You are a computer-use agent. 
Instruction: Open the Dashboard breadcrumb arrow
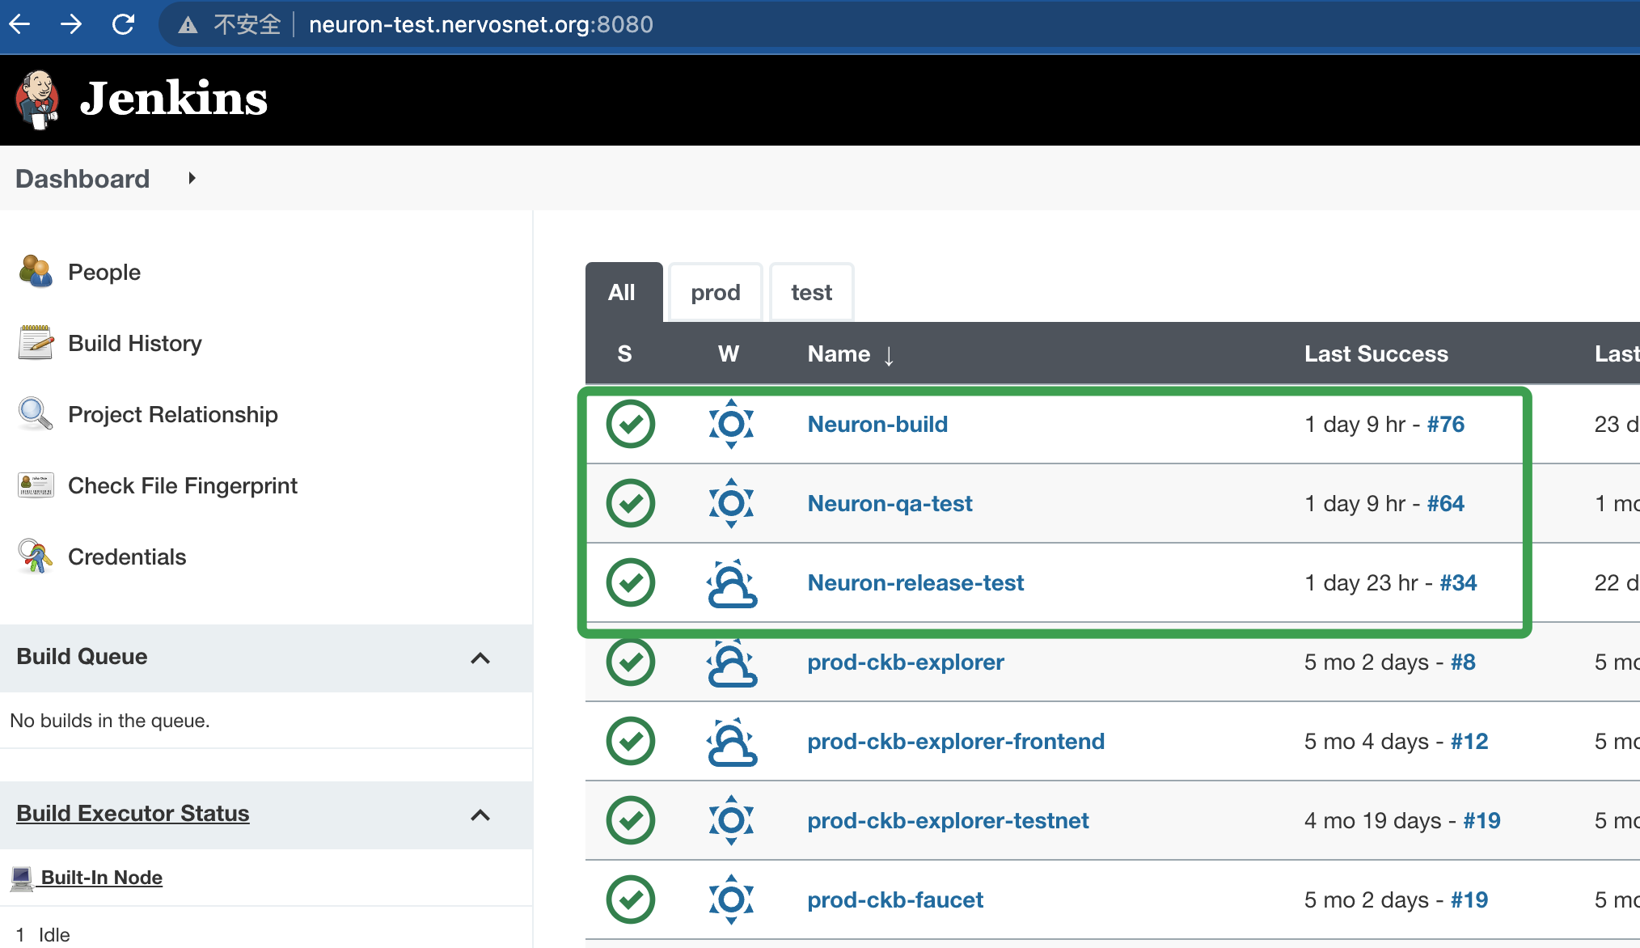coord(192,178)
